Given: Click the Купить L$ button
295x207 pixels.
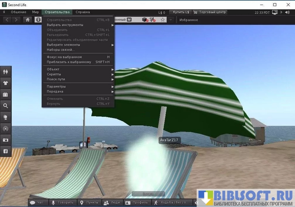Looking at the screenshot, I should tap(180, 12).
